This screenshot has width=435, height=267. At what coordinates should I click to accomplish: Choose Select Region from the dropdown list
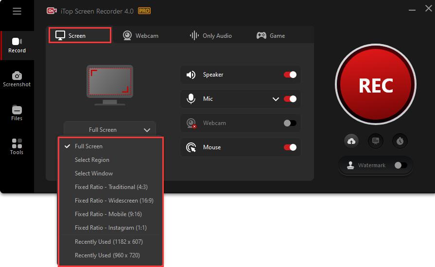(92, 160)
